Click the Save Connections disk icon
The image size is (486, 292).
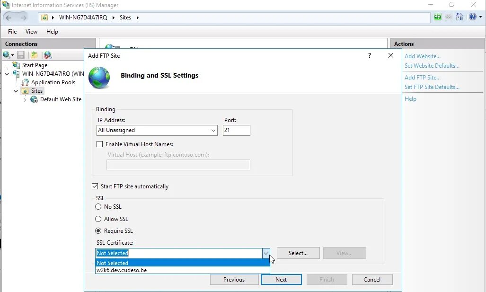click(21, 55)
